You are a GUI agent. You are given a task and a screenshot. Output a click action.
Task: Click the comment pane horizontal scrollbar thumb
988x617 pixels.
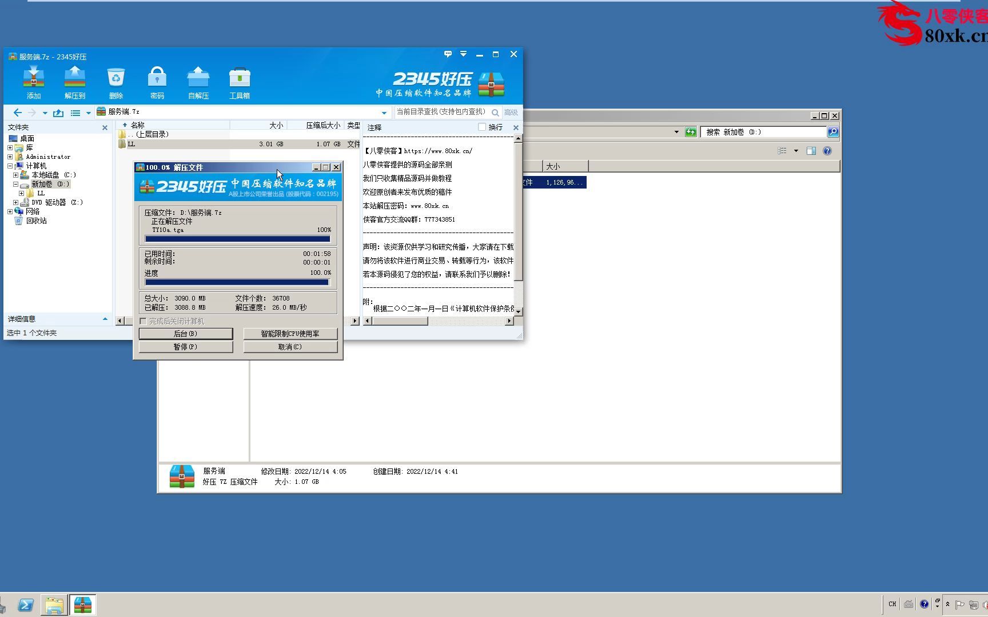400,321
